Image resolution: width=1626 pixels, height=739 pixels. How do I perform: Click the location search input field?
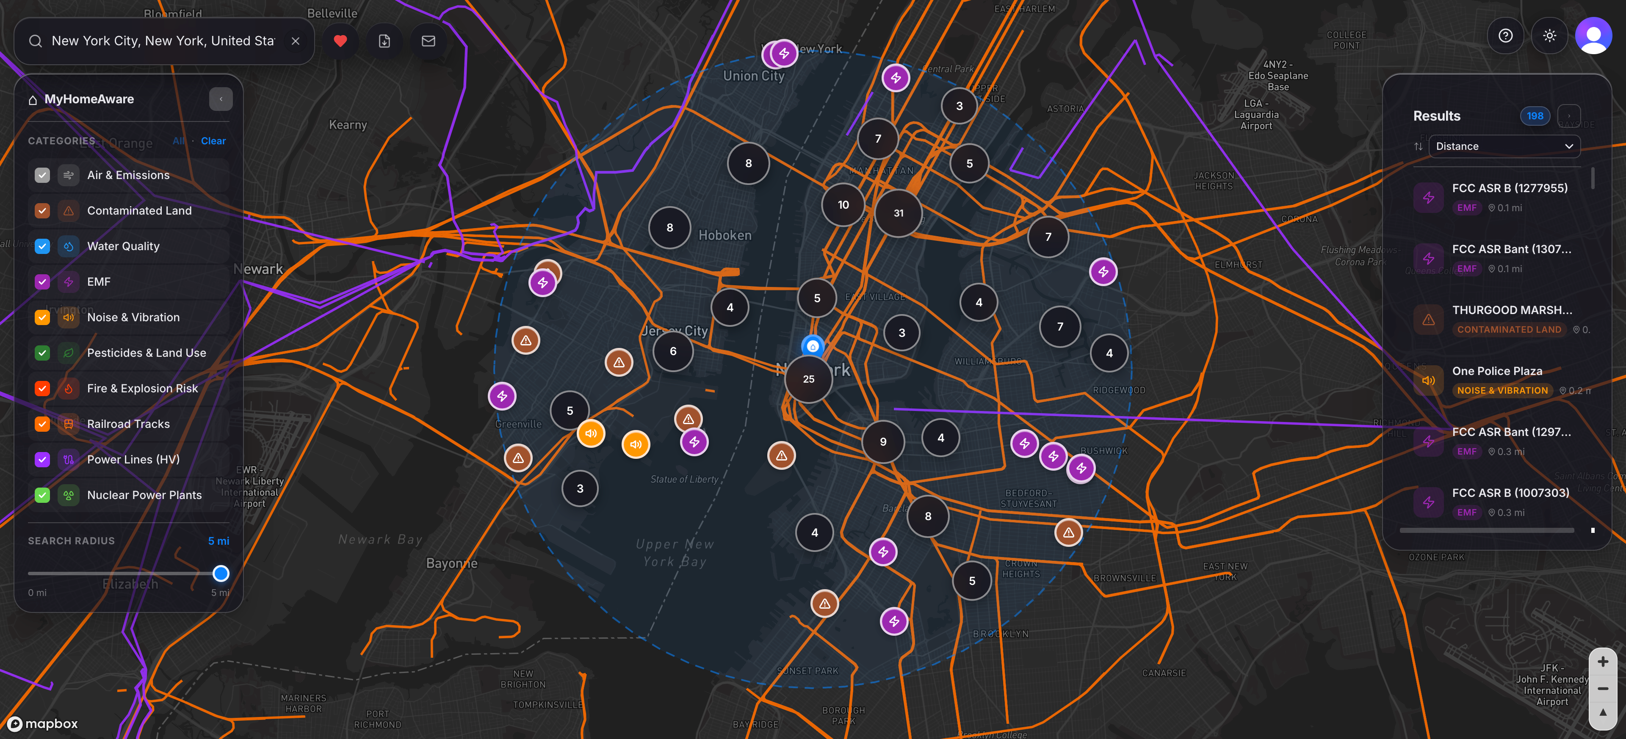(163, 41)
